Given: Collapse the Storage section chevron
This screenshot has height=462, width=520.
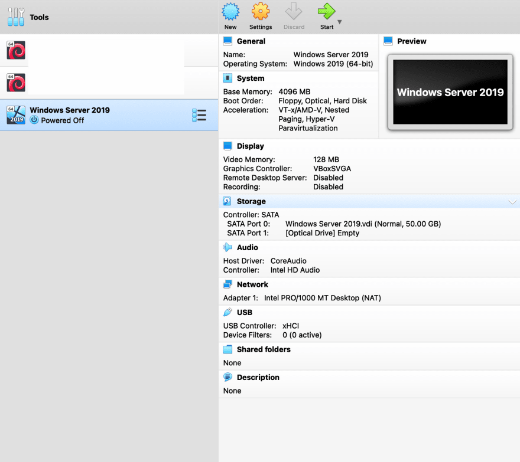Looking at the screenshot, I should [512, 202].
